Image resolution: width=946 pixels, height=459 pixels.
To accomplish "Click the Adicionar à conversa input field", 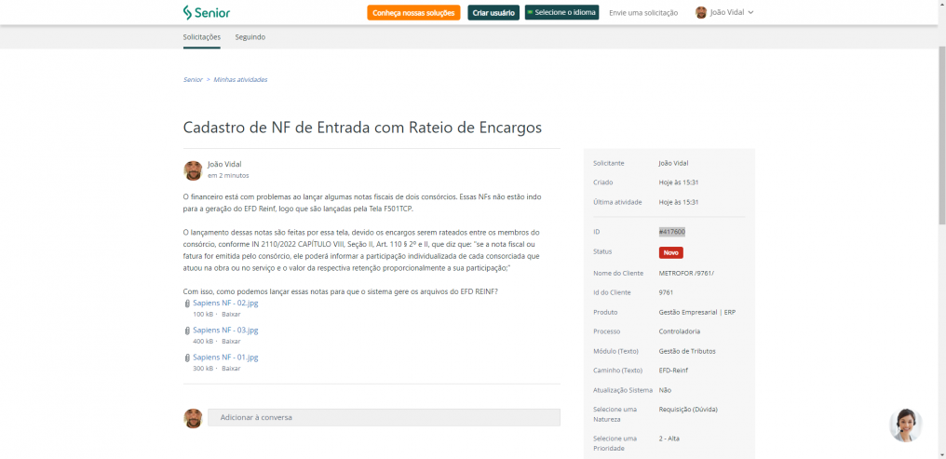I will (x=384, y=417).
